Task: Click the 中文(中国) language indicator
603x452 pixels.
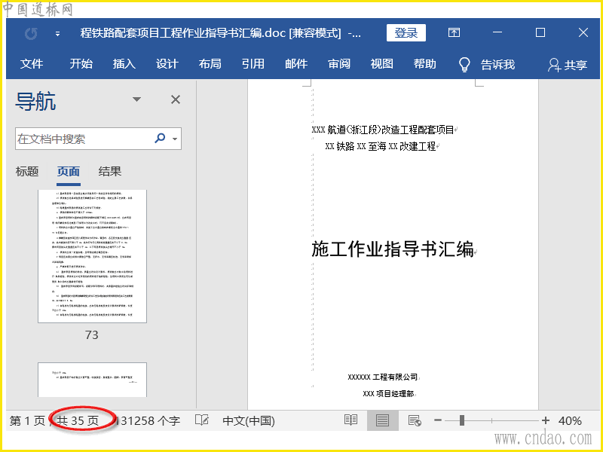Action: pyautogui.click(x=249, y=421)
